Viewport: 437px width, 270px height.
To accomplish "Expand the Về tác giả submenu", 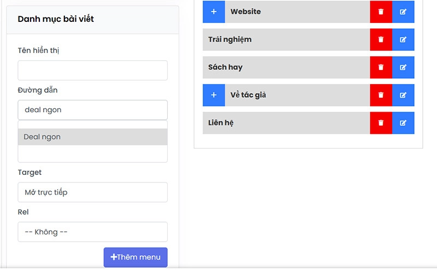I will [214, 95].
